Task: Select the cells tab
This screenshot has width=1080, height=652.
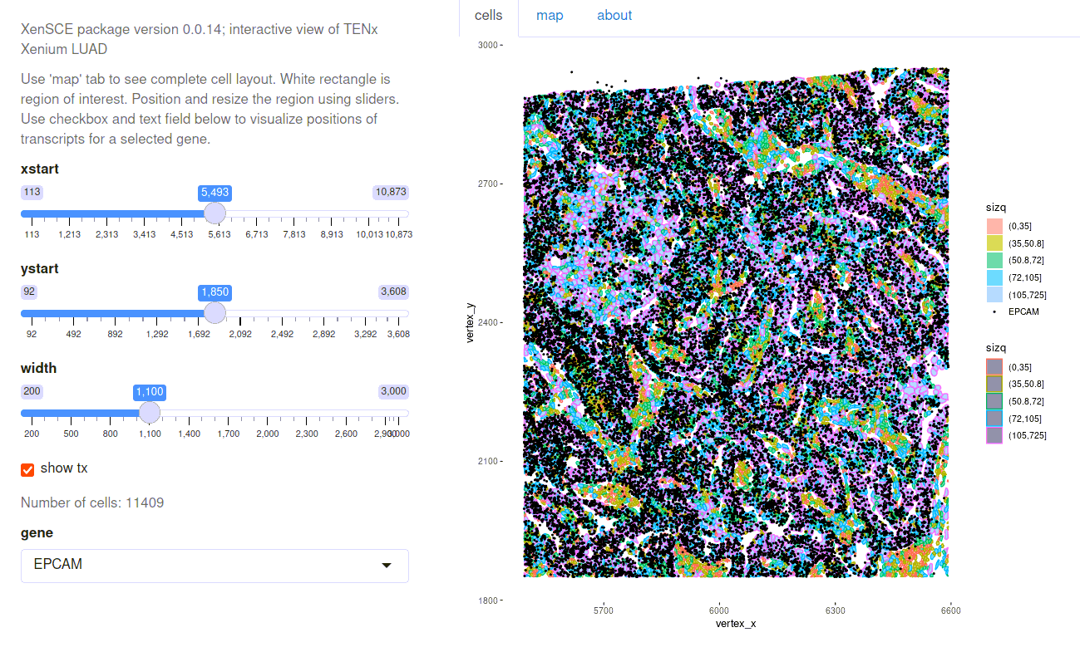Action: [x=489, y=16]
